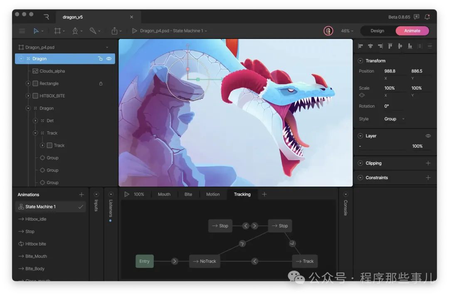Add a new Constraint

coord(428,177)
